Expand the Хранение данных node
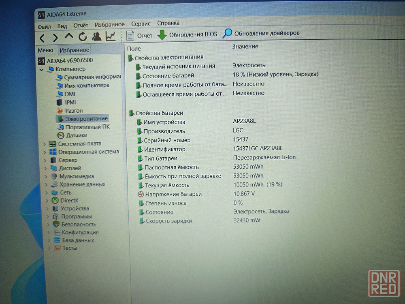The width and height of the screenshot is (405, 304). point(47,185)
